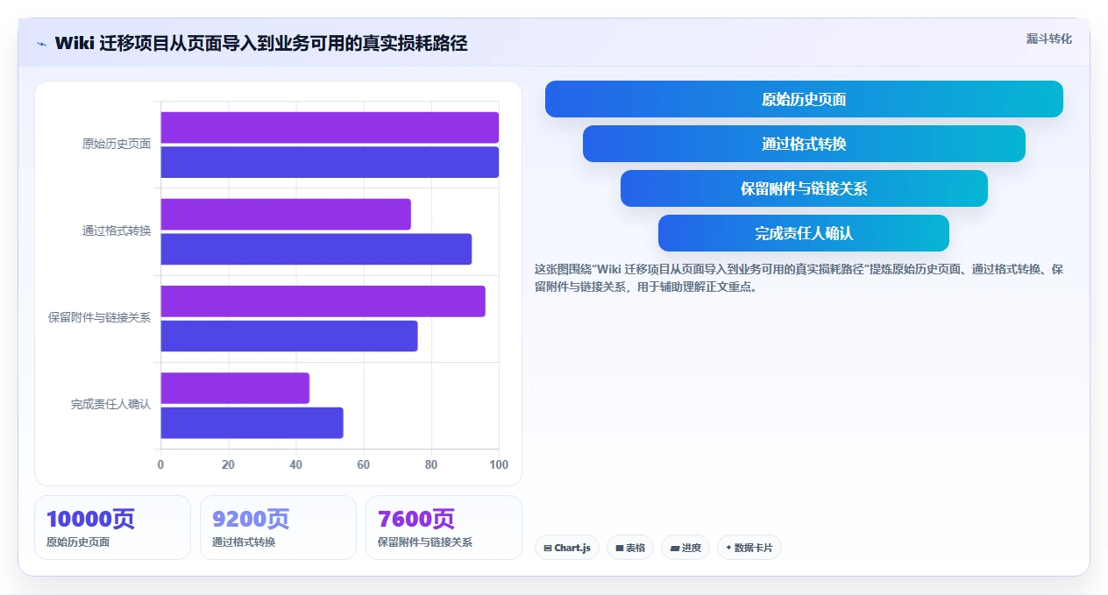Click the purple bar for 完成责任人确认
This screenshot has width=1108, height=595.
(235, 388)
